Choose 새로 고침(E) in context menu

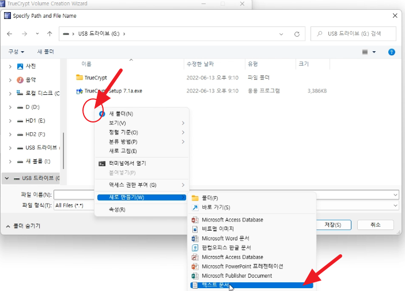[142, 151]
